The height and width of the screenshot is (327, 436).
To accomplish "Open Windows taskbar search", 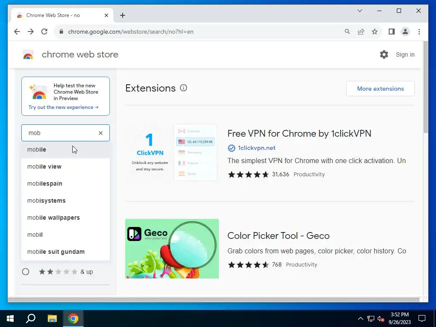I will 31,318.
